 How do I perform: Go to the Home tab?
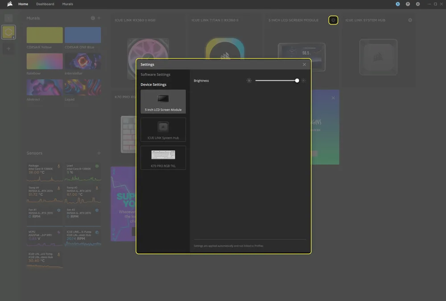23,4
